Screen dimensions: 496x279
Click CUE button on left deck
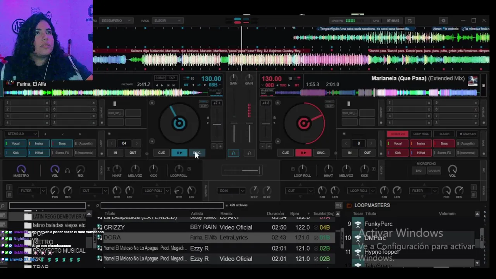(161, 153)
